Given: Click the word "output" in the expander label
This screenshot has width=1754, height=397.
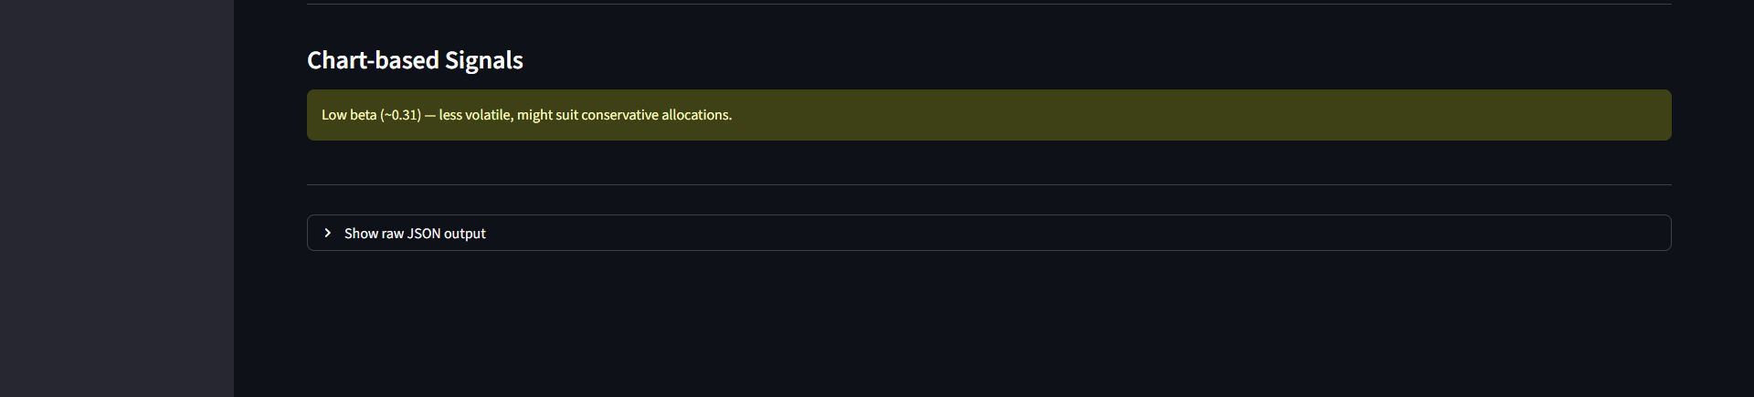Looking at the screenshot, I should 465,234.
